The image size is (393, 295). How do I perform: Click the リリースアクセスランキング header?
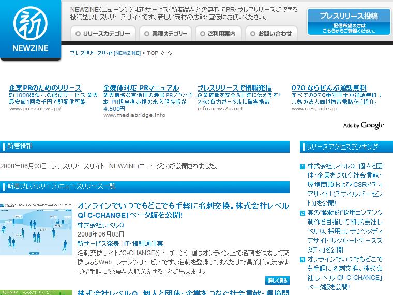coord(346,146)
